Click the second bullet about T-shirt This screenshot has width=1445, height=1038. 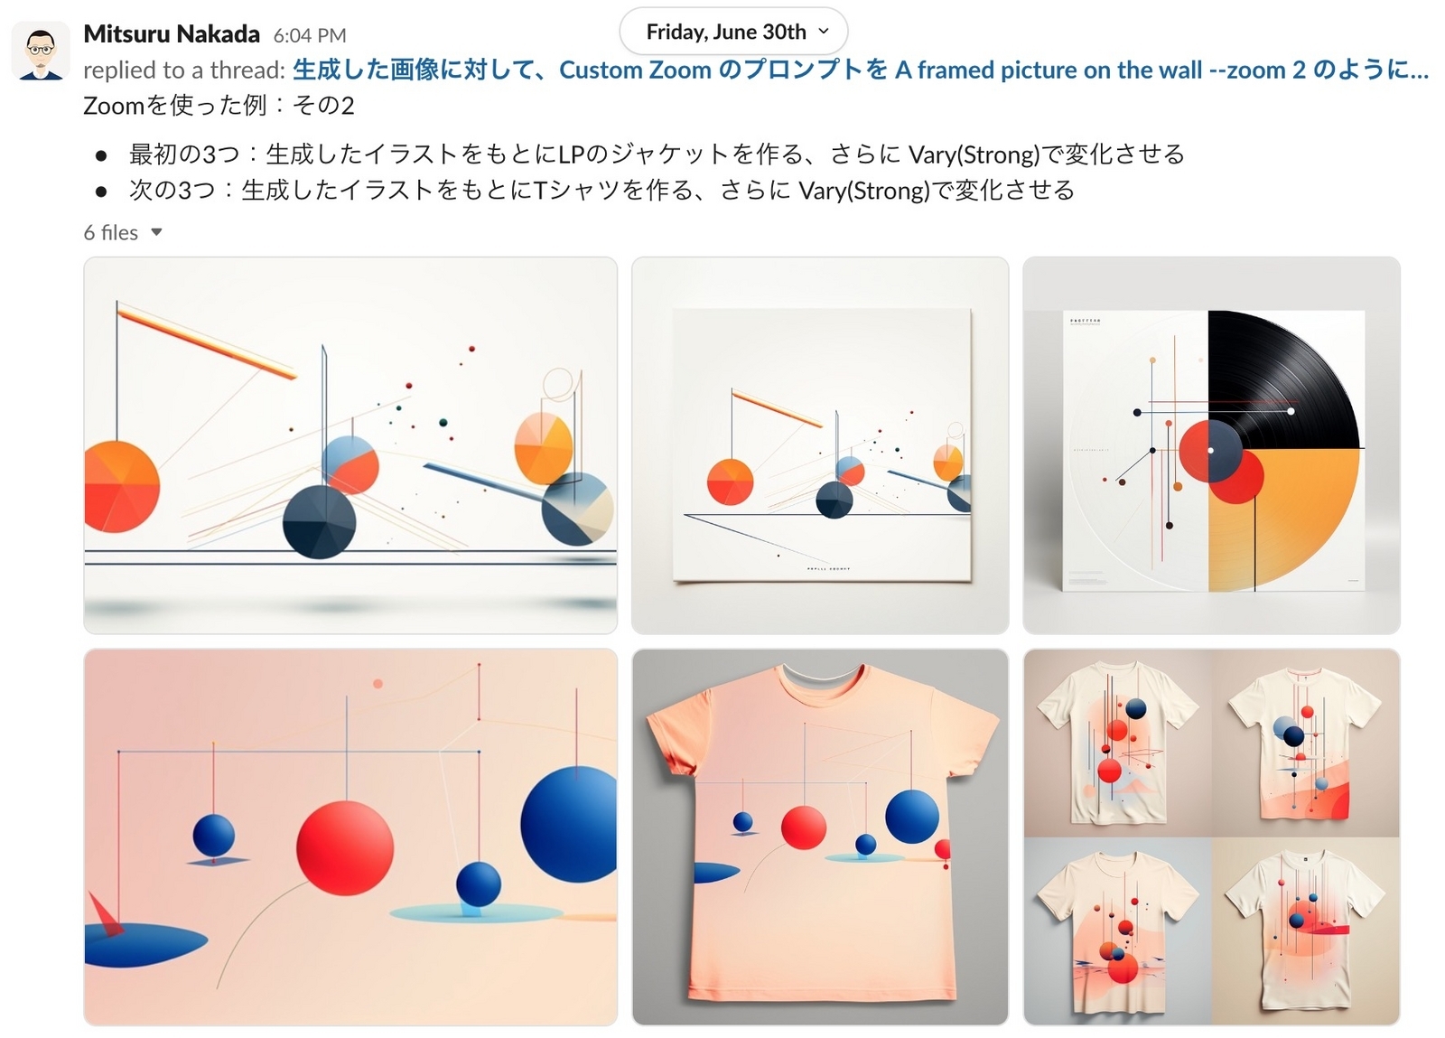click(601, 191)
